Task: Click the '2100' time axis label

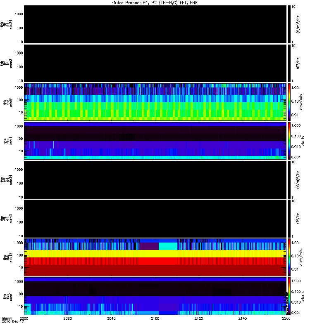Action: pyautogui.click(x=155, y=318)
